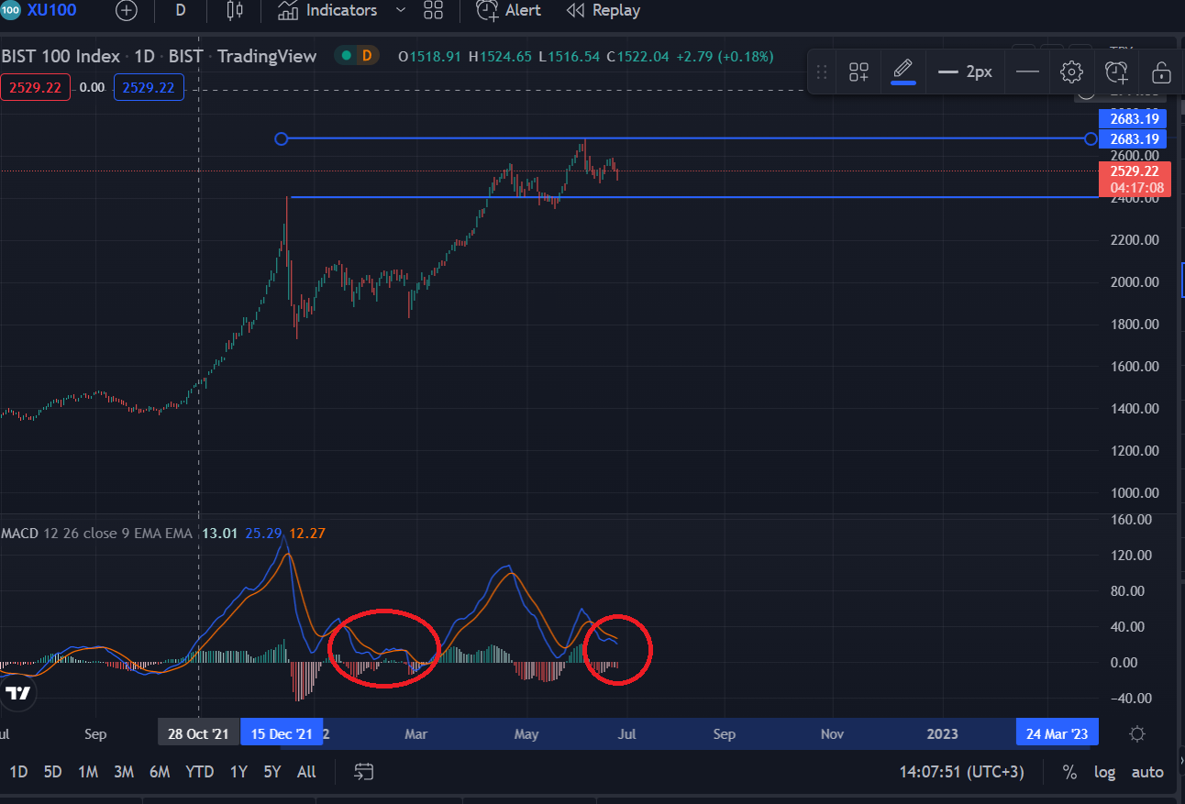Set range to 5Y
1185x804 pixels.
coord(272,772)
